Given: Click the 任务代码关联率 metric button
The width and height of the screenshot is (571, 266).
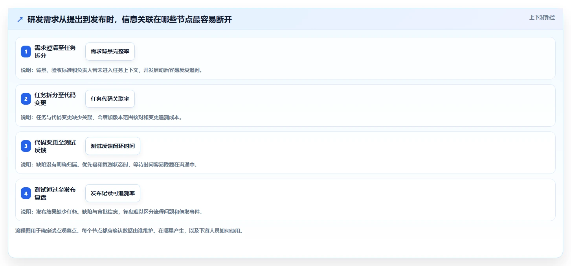Looking at the screenshot, I should coord(110,99).
